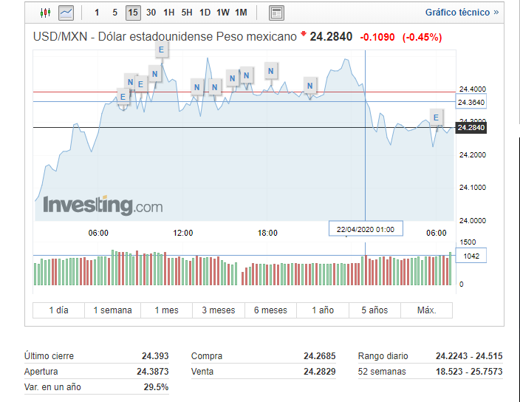This screenshot has width=520, height=402.
Task: Choose the 6 meses range
Action: (x=271, y=310)
